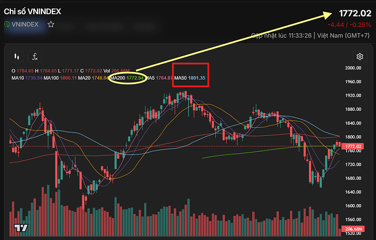
Task: Click the MA10 1730.94 indicator label
Action: pos(27,78)
